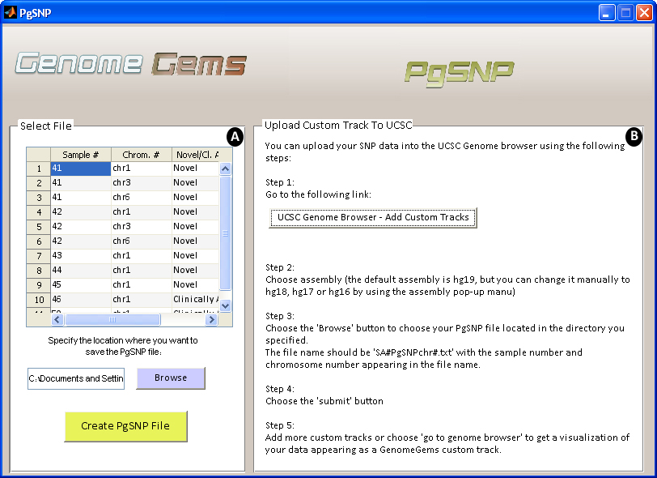The width and height of the screenshot is (657, 478).
Task: Select the Novel cell in row 2
Action: click(x=195, y=183)
